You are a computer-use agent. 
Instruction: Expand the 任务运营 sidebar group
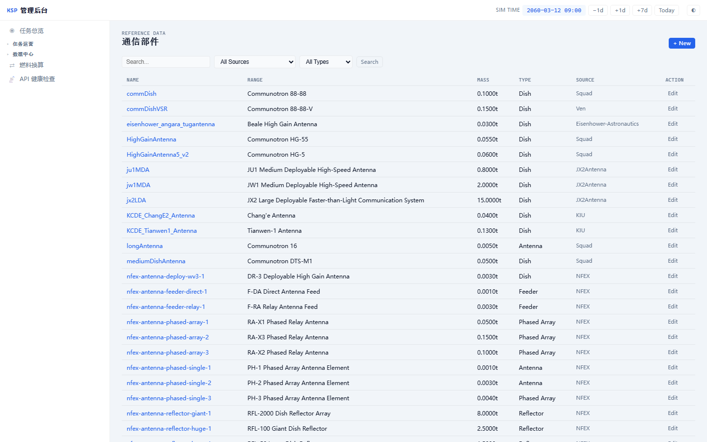click(23, 44)
